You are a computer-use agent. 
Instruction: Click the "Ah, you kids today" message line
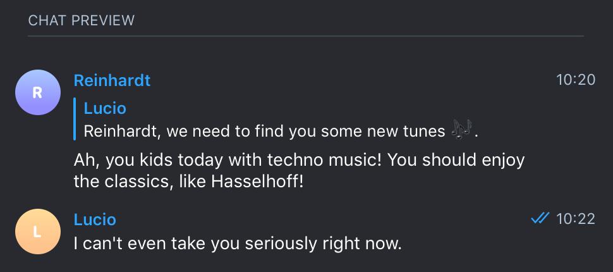(x=299, y=160)
